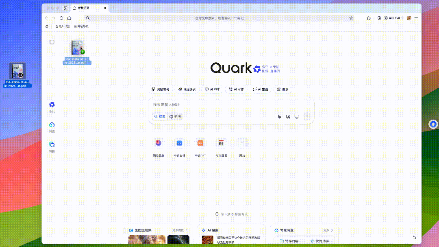This screenshot has height=247, width=439.
Task: Open AI 生图 image generation
Action: click(x=260, y=89)
